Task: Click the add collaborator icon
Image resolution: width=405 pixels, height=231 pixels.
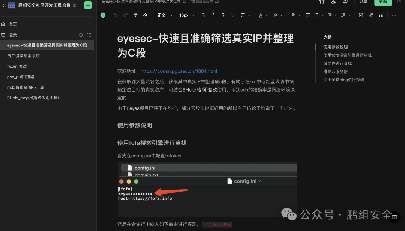Action: (333, 2)
